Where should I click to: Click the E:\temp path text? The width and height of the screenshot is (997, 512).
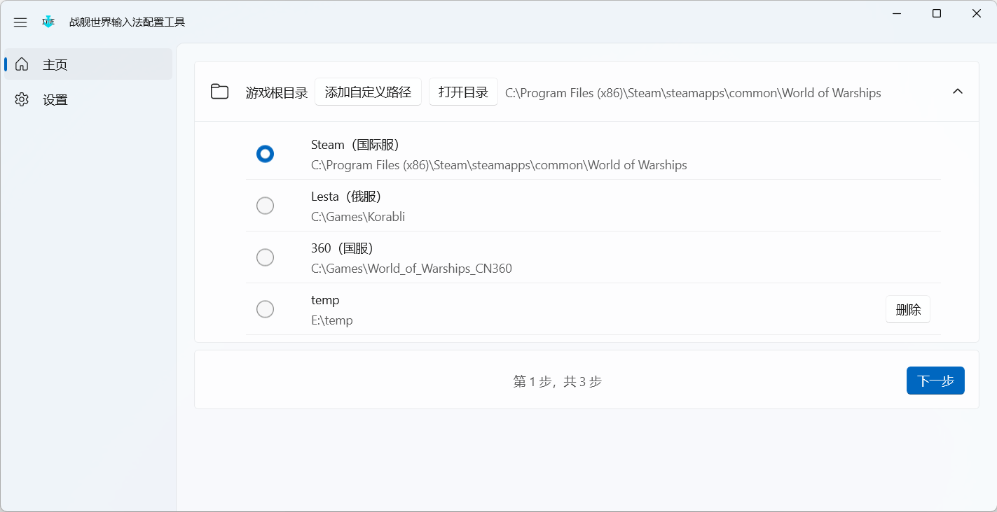(332, 320)
